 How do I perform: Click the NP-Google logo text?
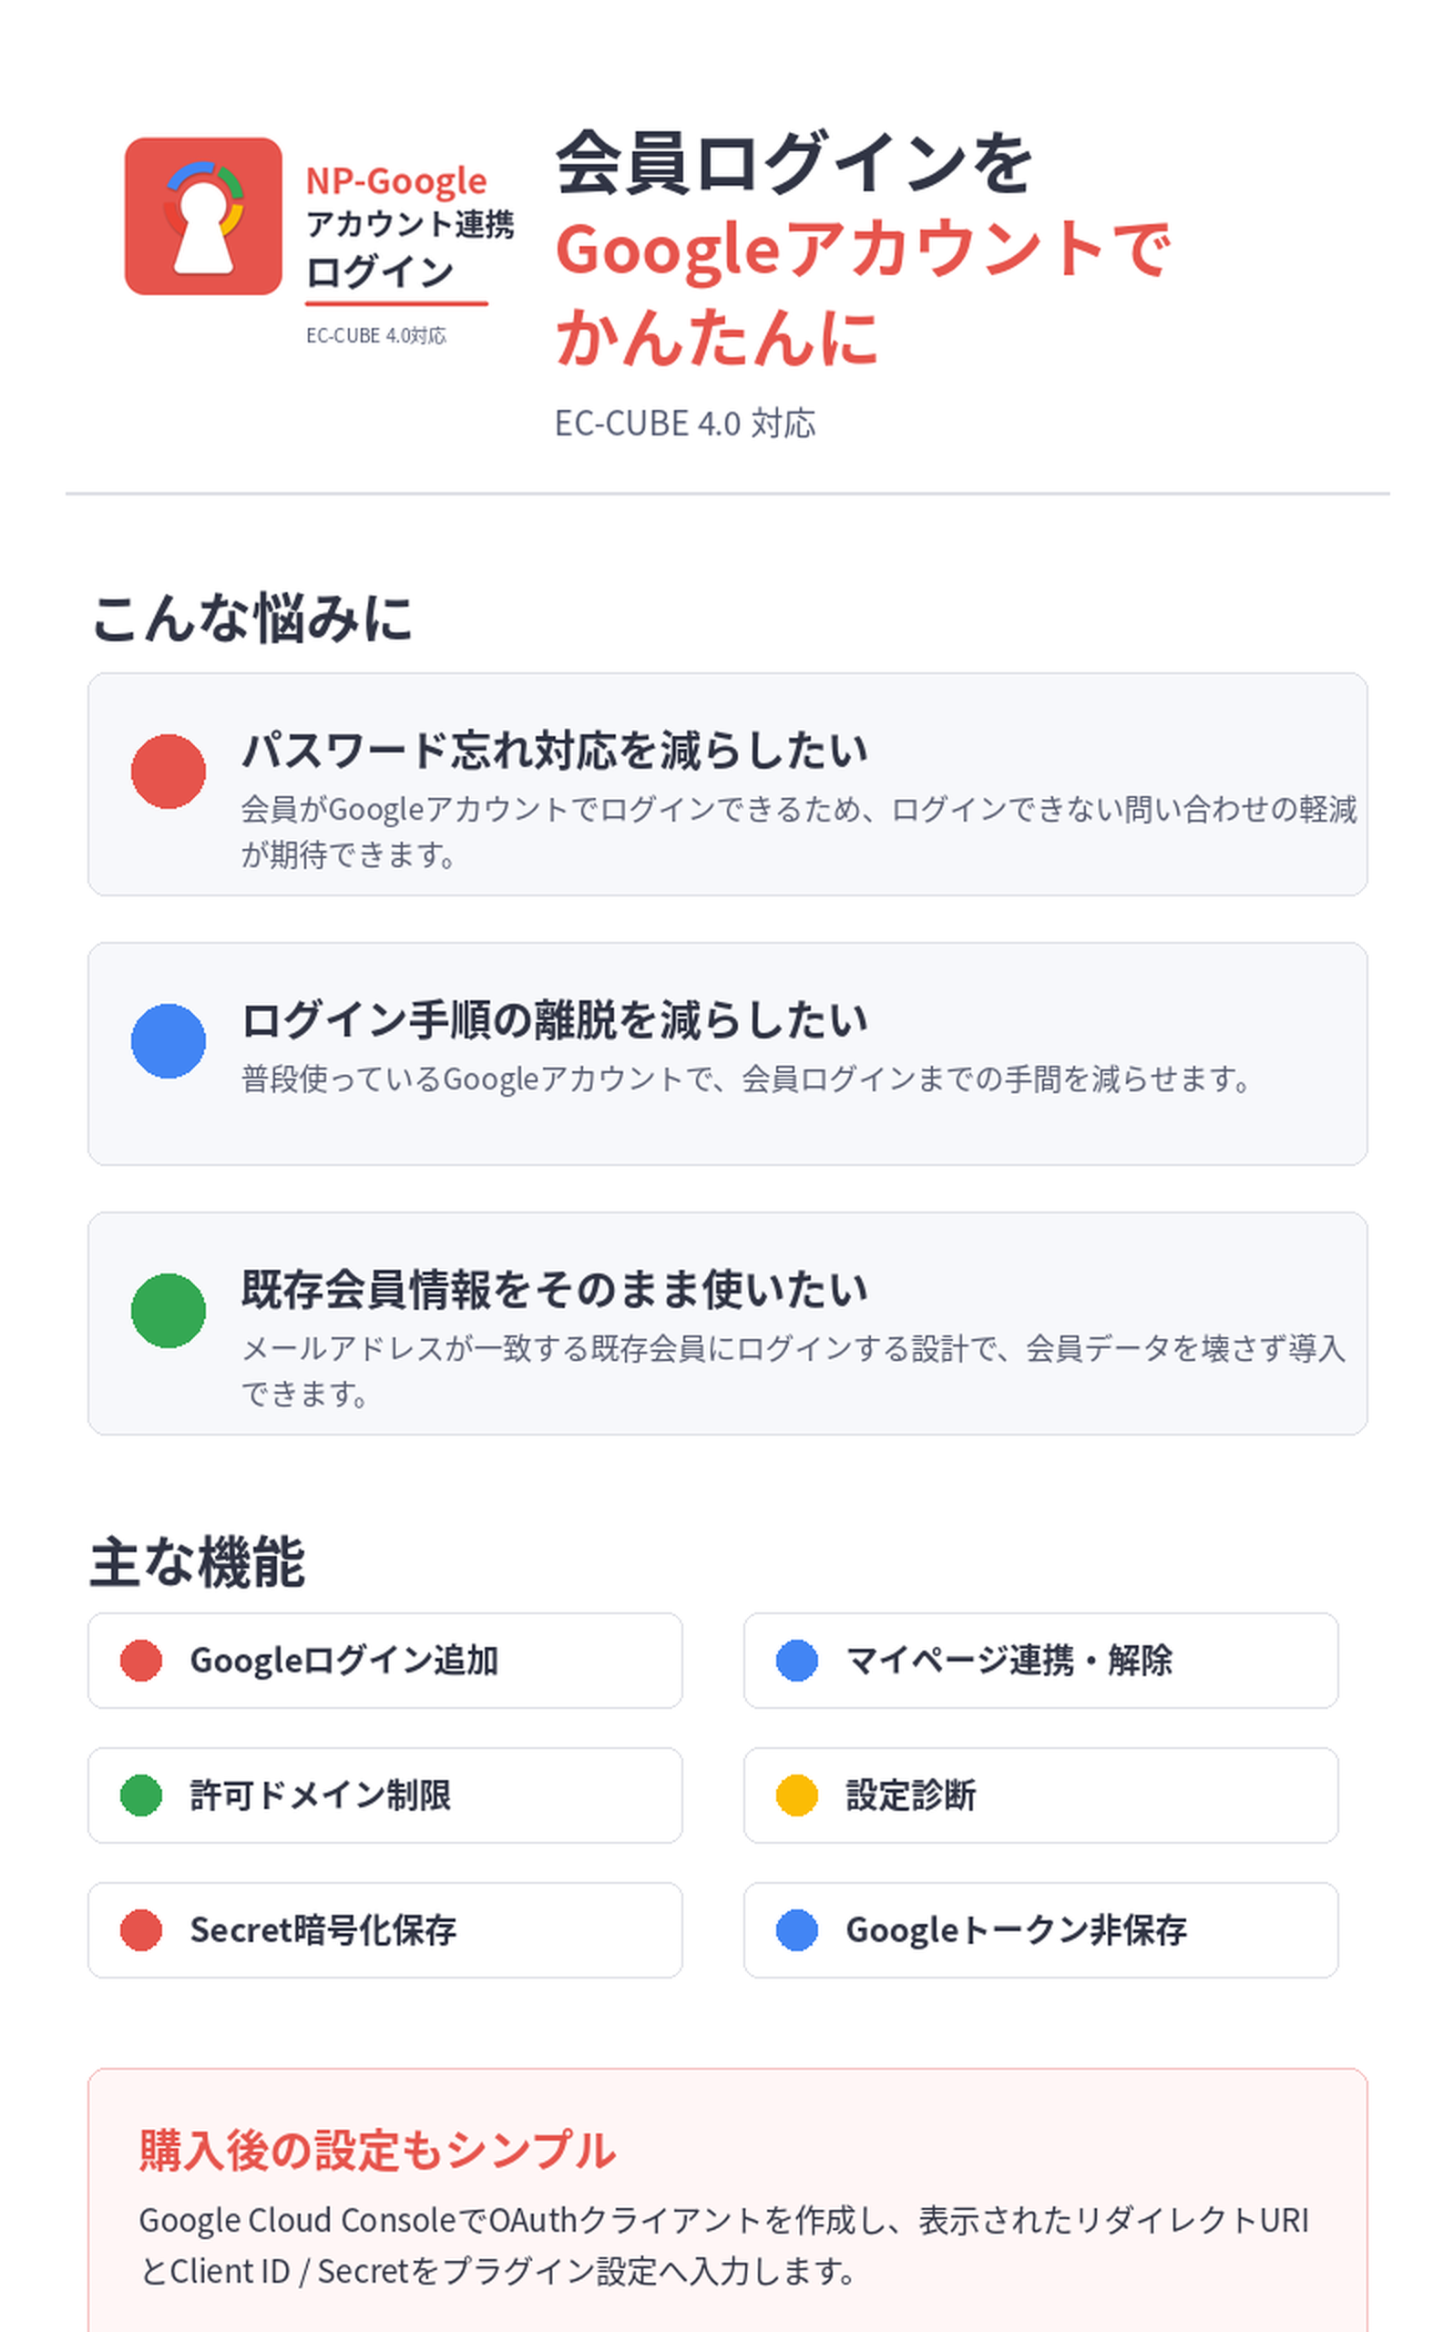pyautogui.click(x=396, y=180)
